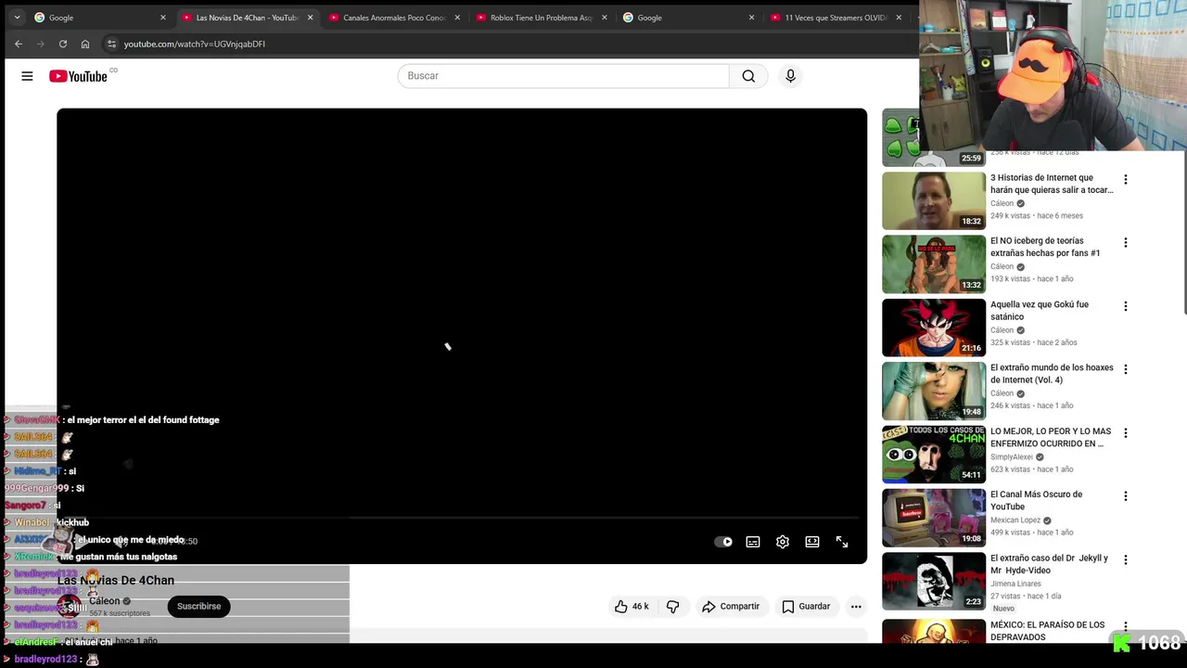Open 3 Historias de Internet thumbnail
This screenshot has height=668, width=1187.
click(x=934, y=200)
